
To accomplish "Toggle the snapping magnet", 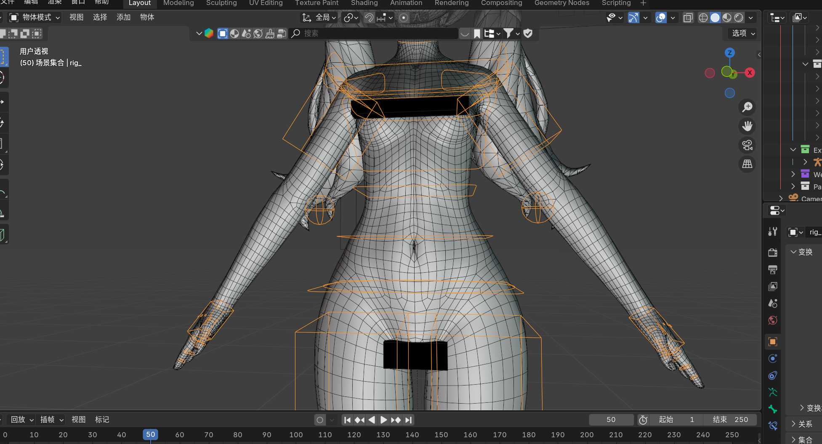I will point(369,18).
